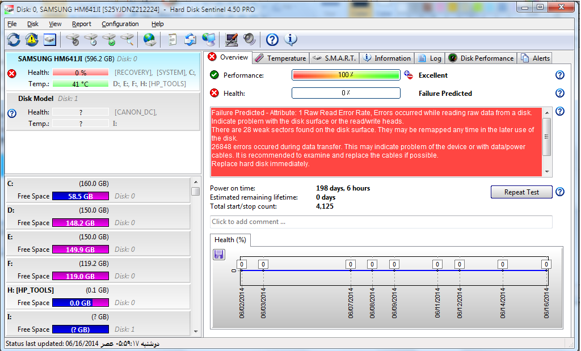This screenshot has width=581, height=351.
Task: Click the monitor with screwdriver configuration icon
Action: pyautogui.click(x=231, y=39)
